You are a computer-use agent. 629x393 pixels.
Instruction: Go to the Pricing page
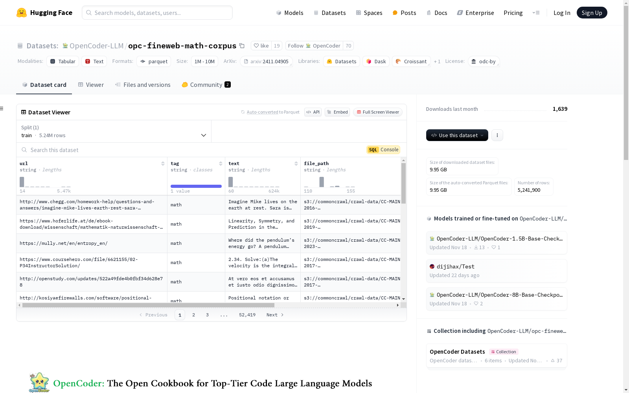pos(513,13)
